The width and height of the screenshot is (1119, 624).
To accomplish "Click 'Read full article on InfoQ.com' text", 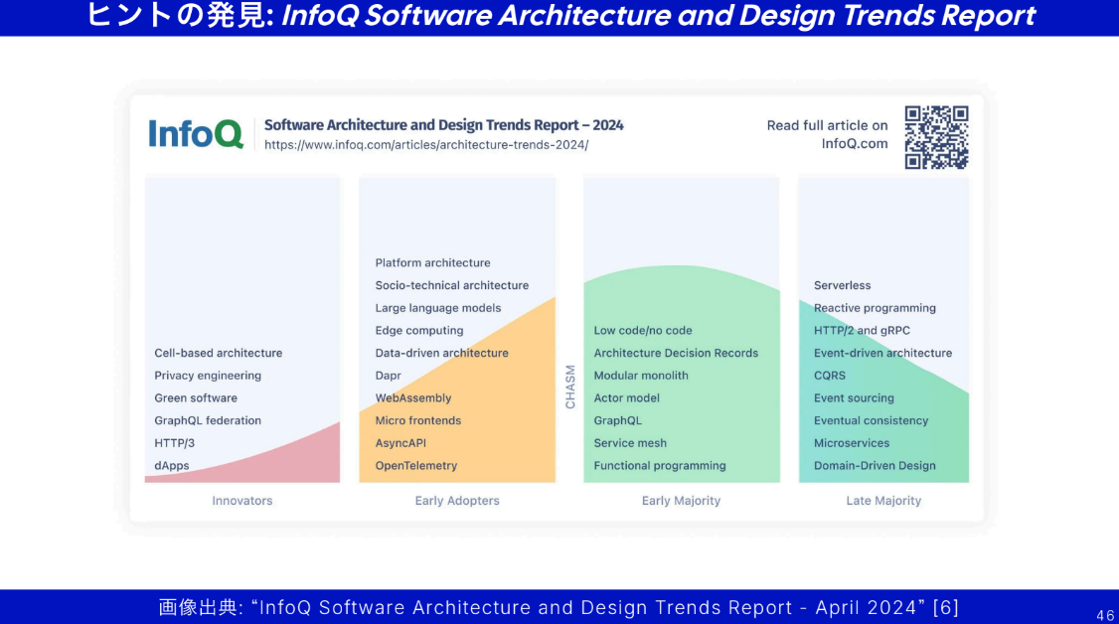I will click(827, 134).
